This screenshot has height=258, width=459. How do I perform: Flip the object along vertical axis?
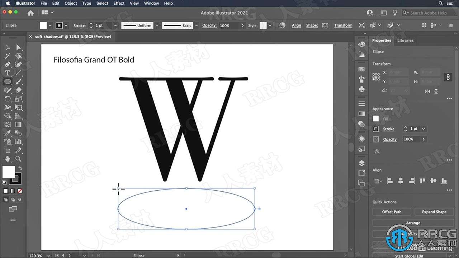(x=436, y=91)
